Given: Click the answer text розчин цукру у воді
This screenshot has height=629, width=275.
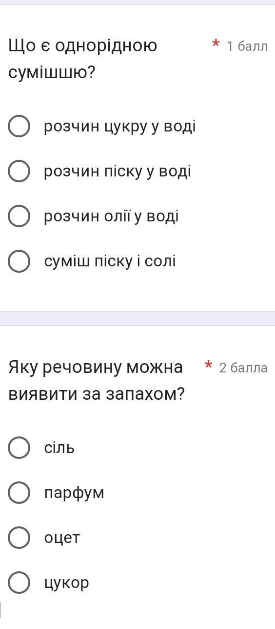Looking at the screenshot, I should point(120,127).
